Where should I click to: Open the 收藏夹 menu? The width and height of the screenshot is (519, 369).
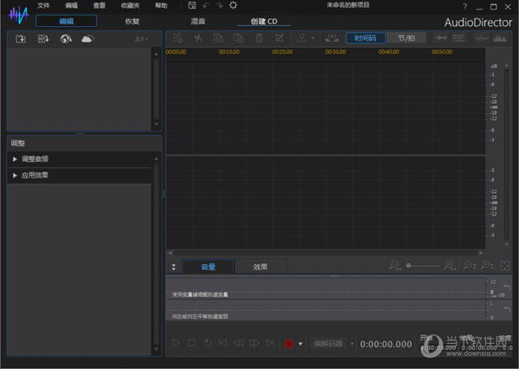[x=130, y=5]
